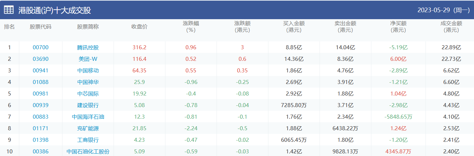
Task: Click 建设银行 stock name
Action: click(88, 105)
